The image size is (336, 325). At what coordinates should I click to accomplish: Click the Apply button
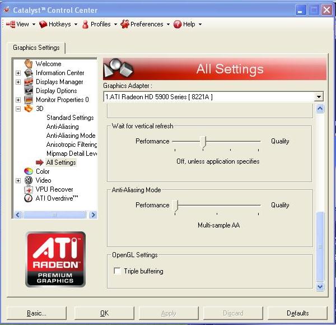169,313
